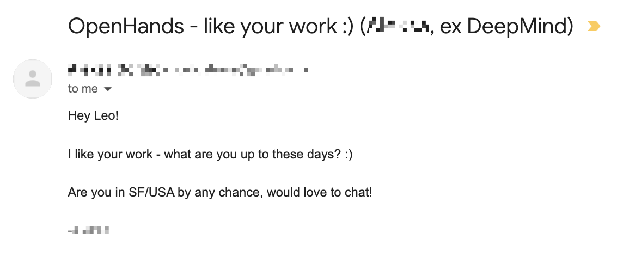The image size is (623, 269).
Task: Click the 'SF/USA' text in body
Action: pos(152,192)
